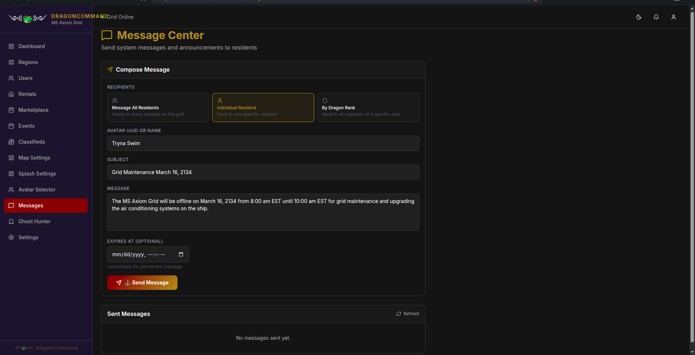Select Individual Resident recipient option

(x=263, y=107)
